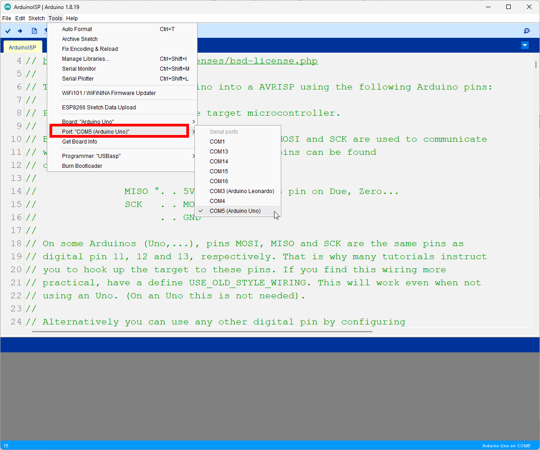This screenshot has width=540, height=450.
Task: Switch to the ArduinoISP tab
Action: 22,47
